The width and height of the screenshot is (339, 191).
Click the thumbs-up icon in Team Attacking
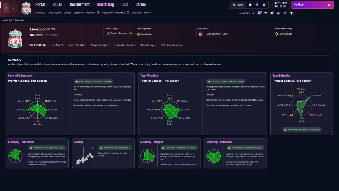coord(209,81)
